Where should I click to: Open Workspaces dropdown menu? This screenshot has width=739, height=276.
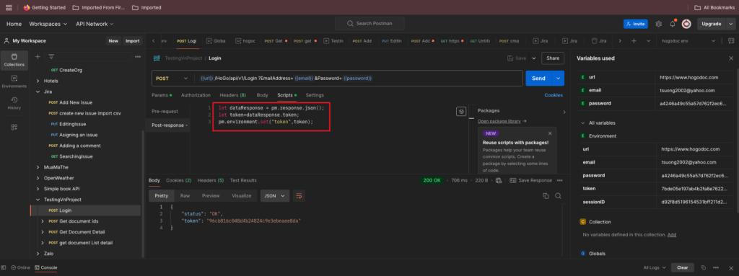point(48,24)
